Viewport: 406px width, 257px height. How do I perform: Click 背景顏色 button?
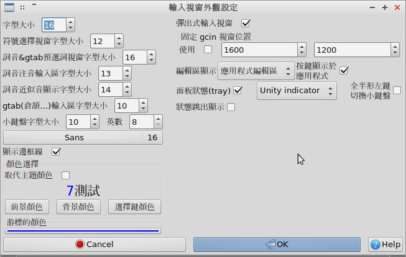click(78, 207)
